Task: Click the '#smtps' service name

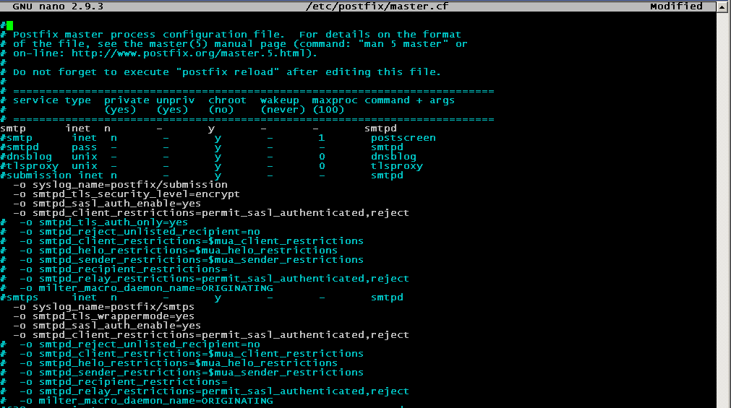Action: pos(19,297)
